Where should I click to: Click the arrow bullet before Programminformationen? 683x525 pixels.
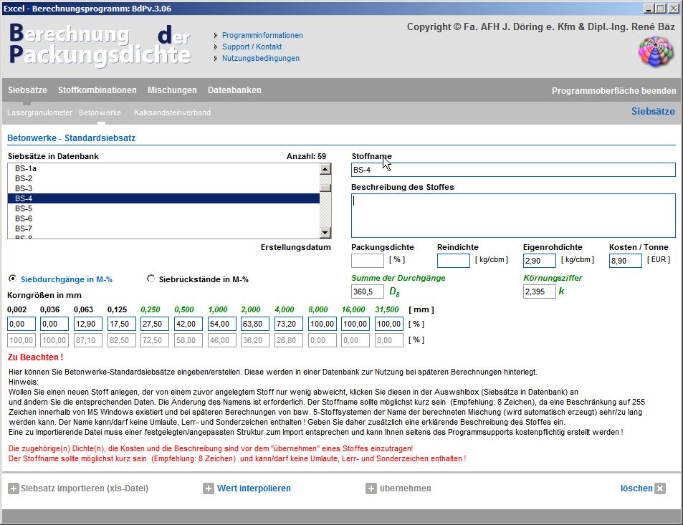point(216,35)
